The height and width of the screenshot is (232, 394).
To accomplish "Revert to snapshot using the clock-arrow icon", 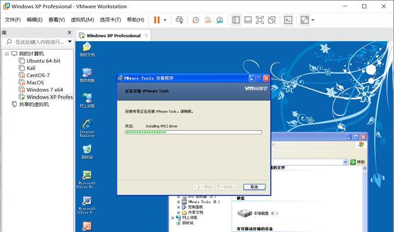I will (x=207, y=20).
